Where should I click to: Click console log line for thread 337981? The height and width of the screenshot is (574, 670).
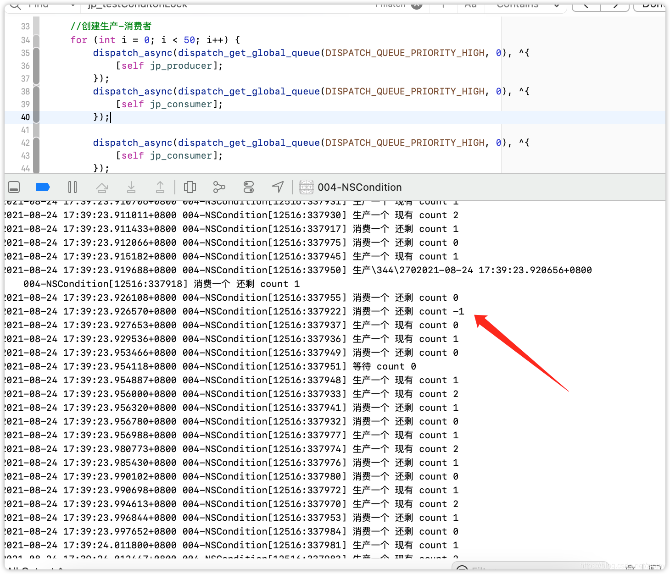[x=231, y=545]
